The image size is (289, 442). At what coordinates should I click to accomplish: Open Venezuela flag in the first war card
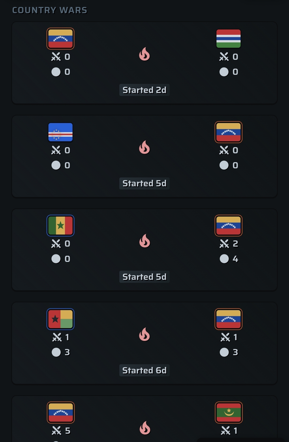[x=60, y=39]
